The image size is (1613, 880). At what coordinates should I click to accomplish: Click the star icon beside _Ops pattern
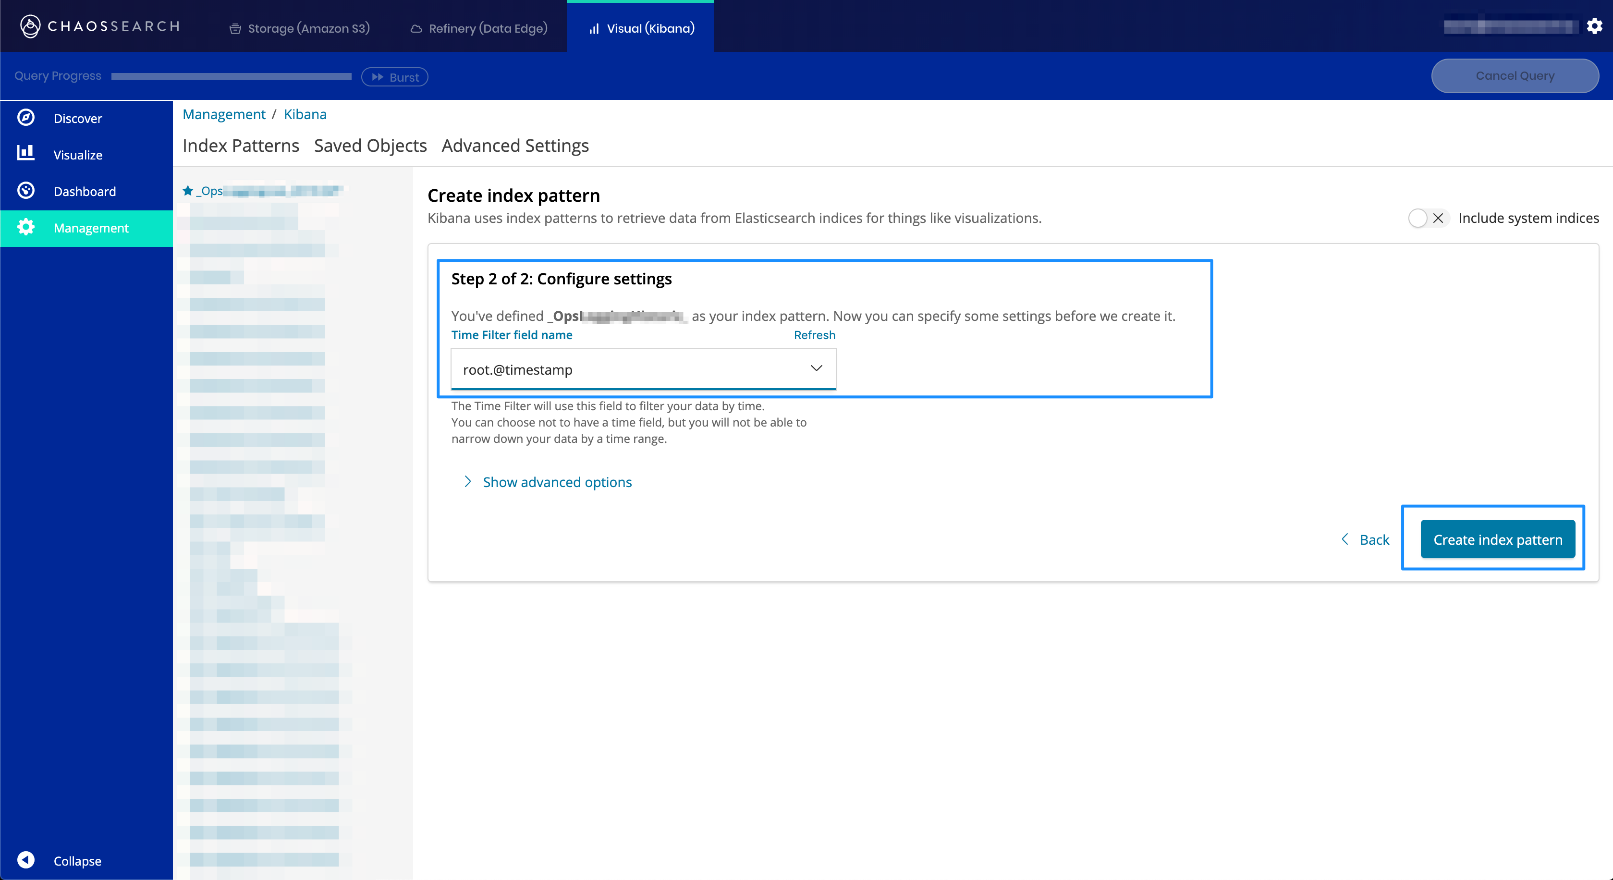click(x=187, y=190)
